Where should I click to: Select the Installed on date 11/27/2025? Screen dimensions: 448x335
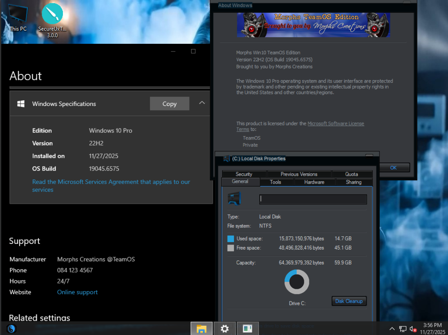[103, 156]
